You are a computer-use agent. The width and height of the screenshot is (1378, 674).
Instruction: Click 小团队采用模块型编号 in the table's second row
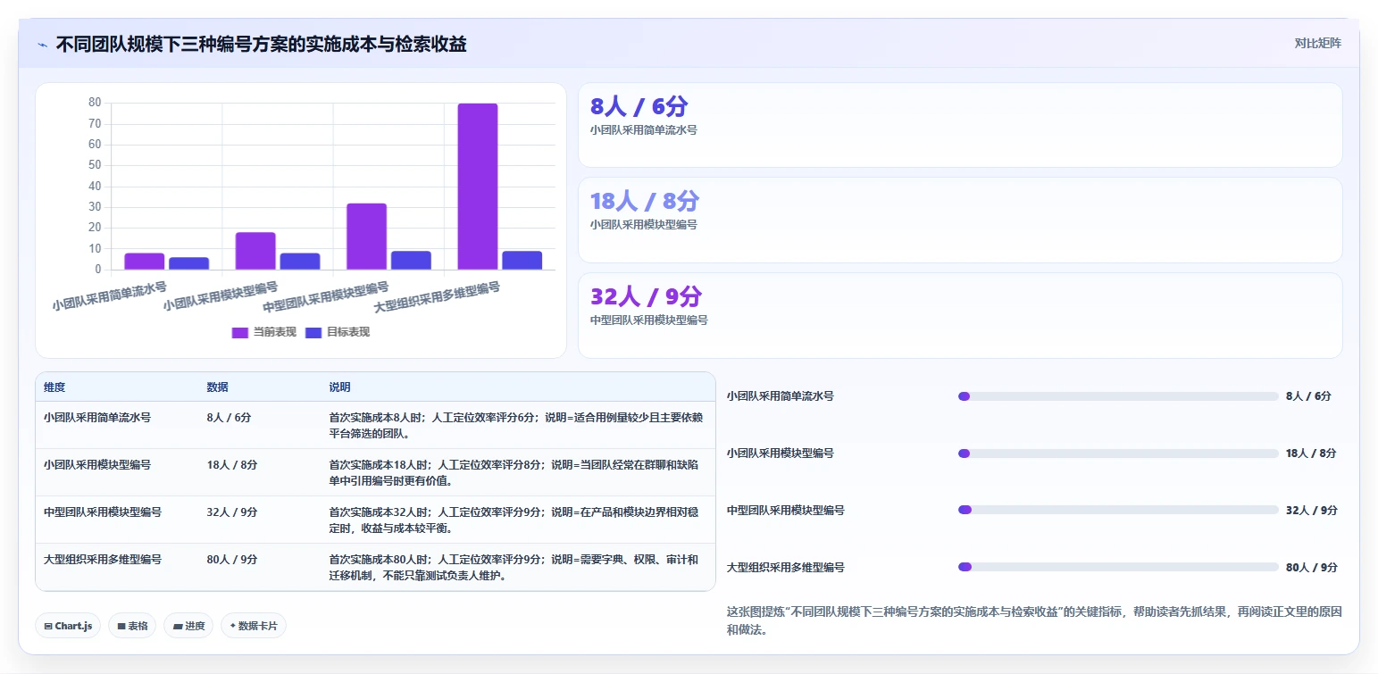97,464
